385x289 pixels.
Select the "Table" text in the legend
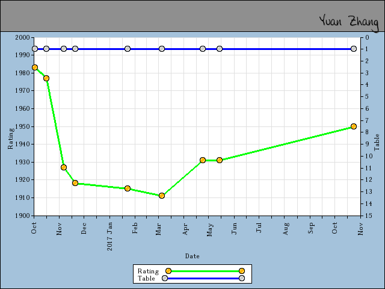(146, 278)
